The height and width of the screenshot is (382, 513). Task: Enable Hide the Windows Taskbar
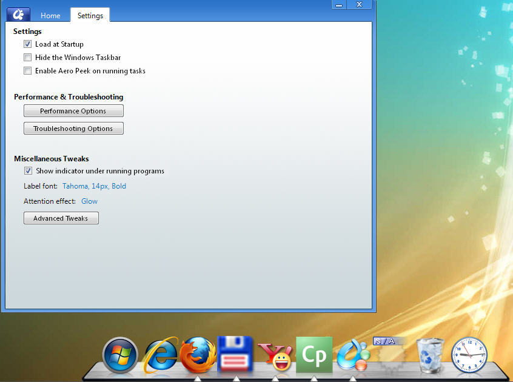[27, 57]
